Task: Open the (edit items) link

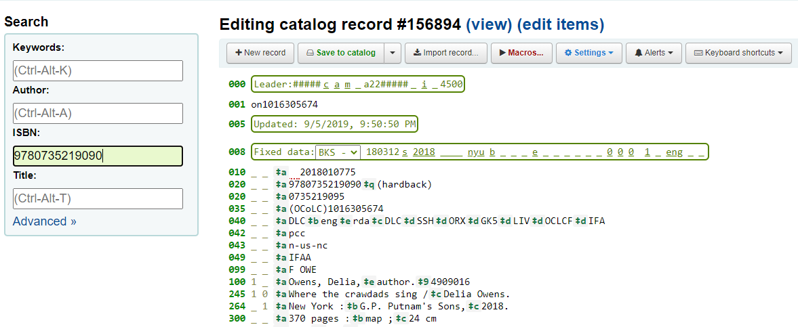Action: [x=560, y=25]
